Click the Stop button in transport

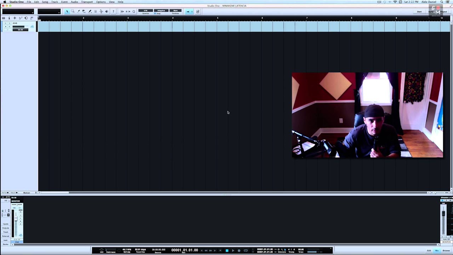click(x=227, y=250)
